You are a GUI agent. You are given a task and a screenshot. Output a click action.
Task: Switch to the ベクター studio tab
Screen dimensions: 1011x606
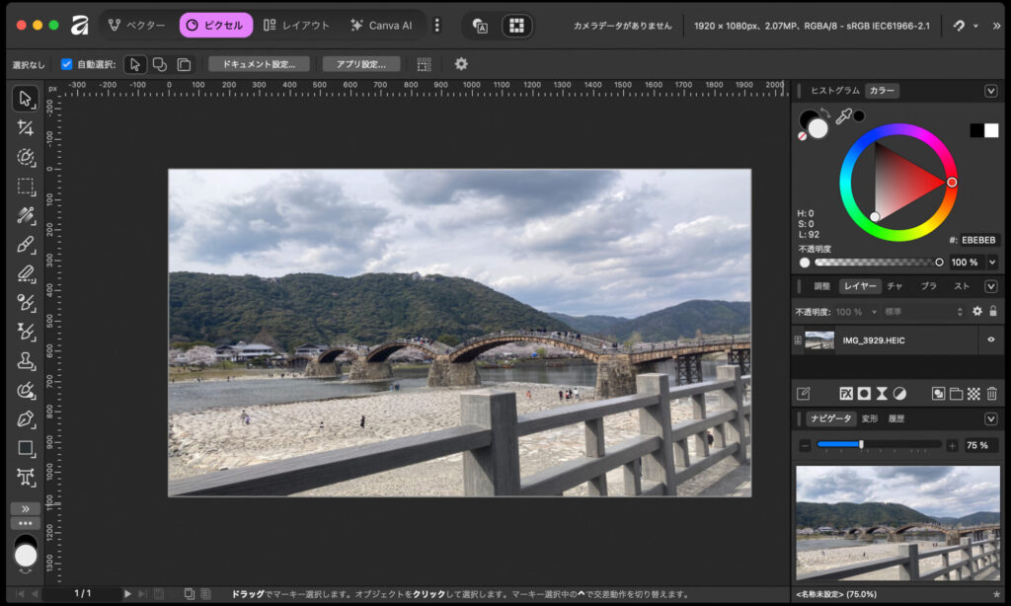[136, 25]
